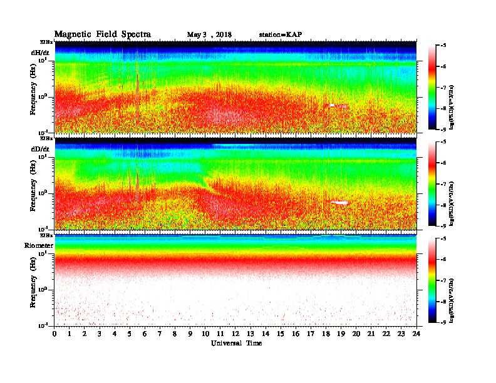Viewport: 496px width, 383px height.
Task: Click the '9' hour tick label on the time axis
Action: click(x=190, y=334)
